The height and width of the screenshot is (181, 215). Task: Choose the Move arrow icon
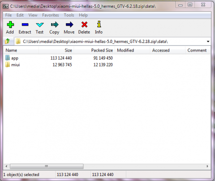coord(69,25)
